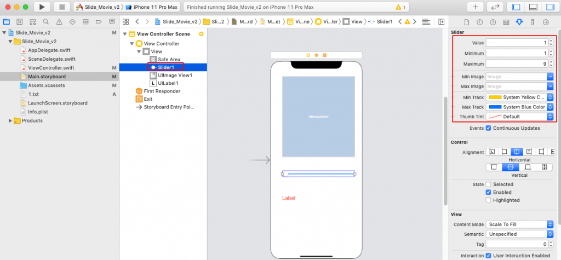The height and width of the screenshot is (260, 561).
Task: Open LaunchScreen.storyboard
Action: click(x=58, y=103)
